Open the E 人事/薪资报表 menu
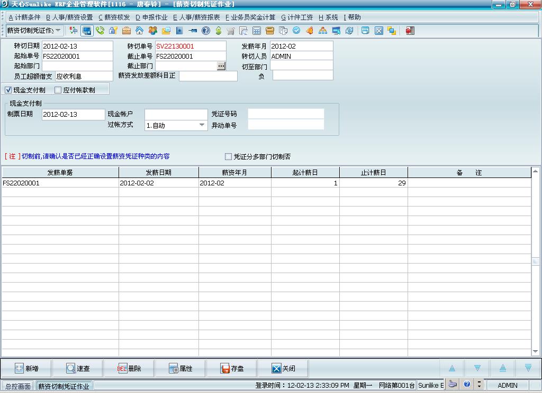542x393 pixels. pyautogui.click(x=196, y=17)
